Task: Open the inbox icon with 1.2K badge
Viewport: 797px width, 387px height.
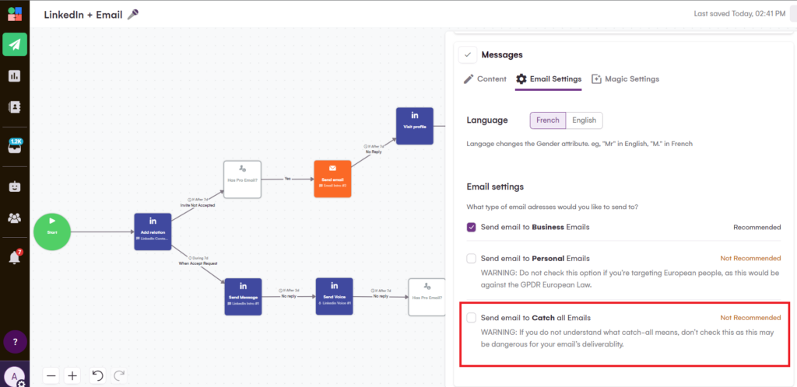Action: 15,147
